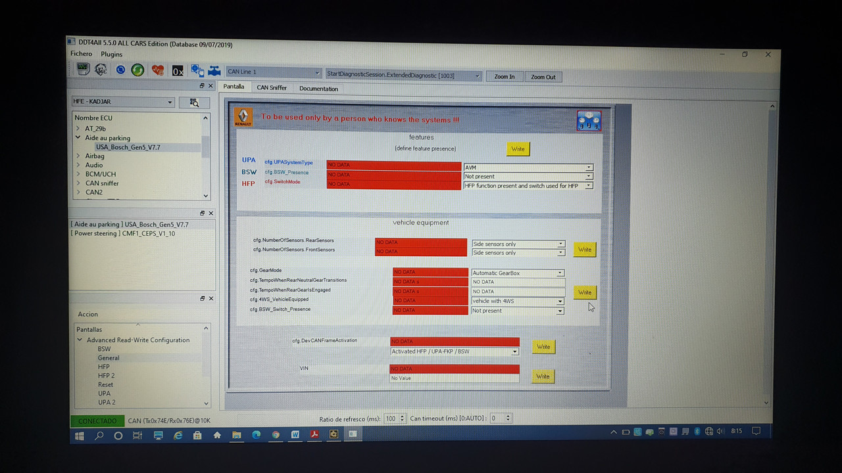
Task: Open Internet Explorer from the taskbar
Action: click(x=178, y=435)
